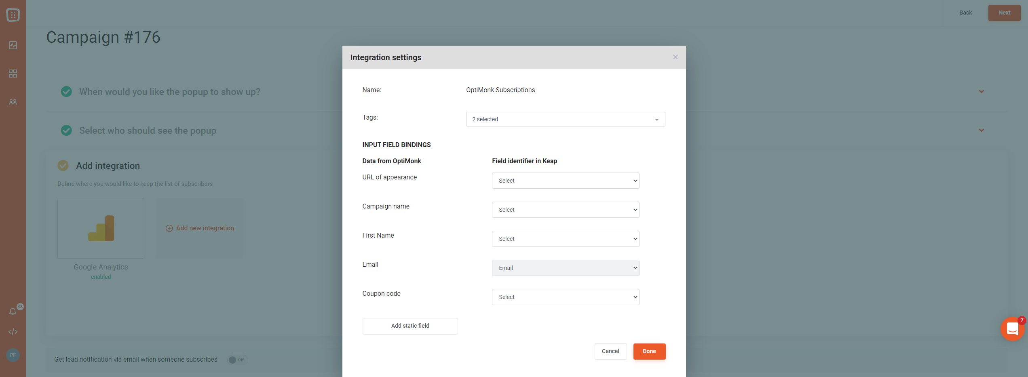
Task: Click the Add static field button
Action: pos(410,326)
